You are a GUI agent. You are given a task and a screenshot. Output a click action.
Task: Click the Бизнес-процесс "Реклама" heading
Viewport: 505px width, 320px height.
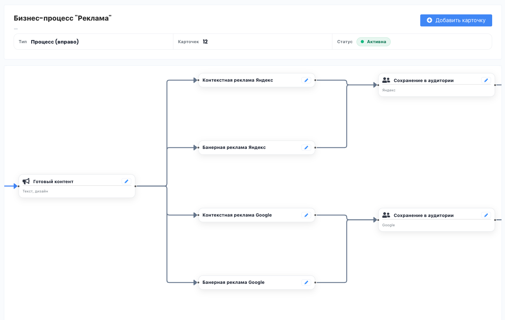[63, 18]
